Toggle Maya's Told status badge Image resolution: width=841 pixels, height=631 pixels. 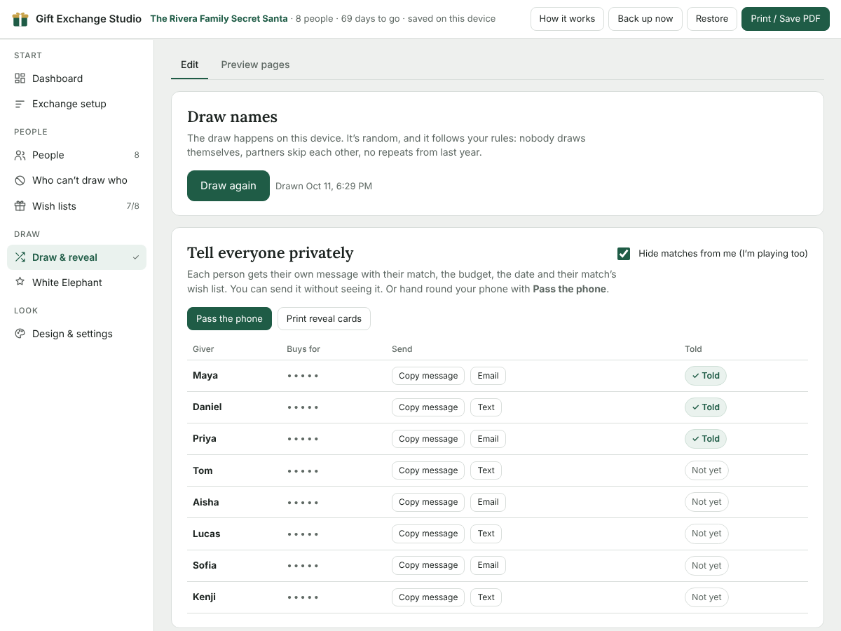[x=706, y=376]
